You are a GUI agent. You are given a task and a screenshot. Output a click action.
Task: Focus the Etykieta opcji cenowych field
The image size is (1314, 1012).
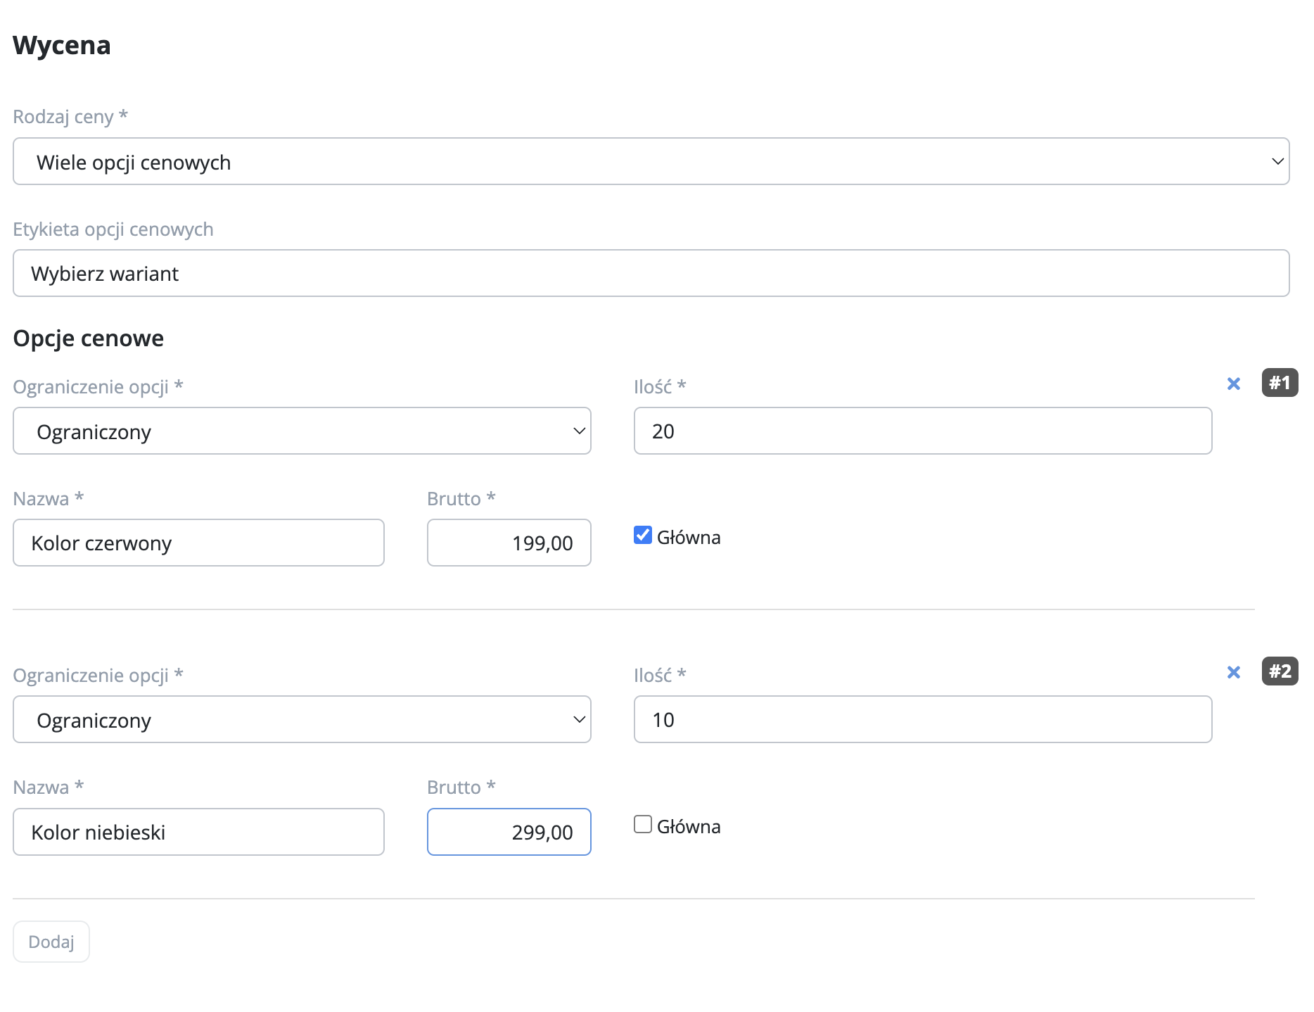(x=651, y=274)
